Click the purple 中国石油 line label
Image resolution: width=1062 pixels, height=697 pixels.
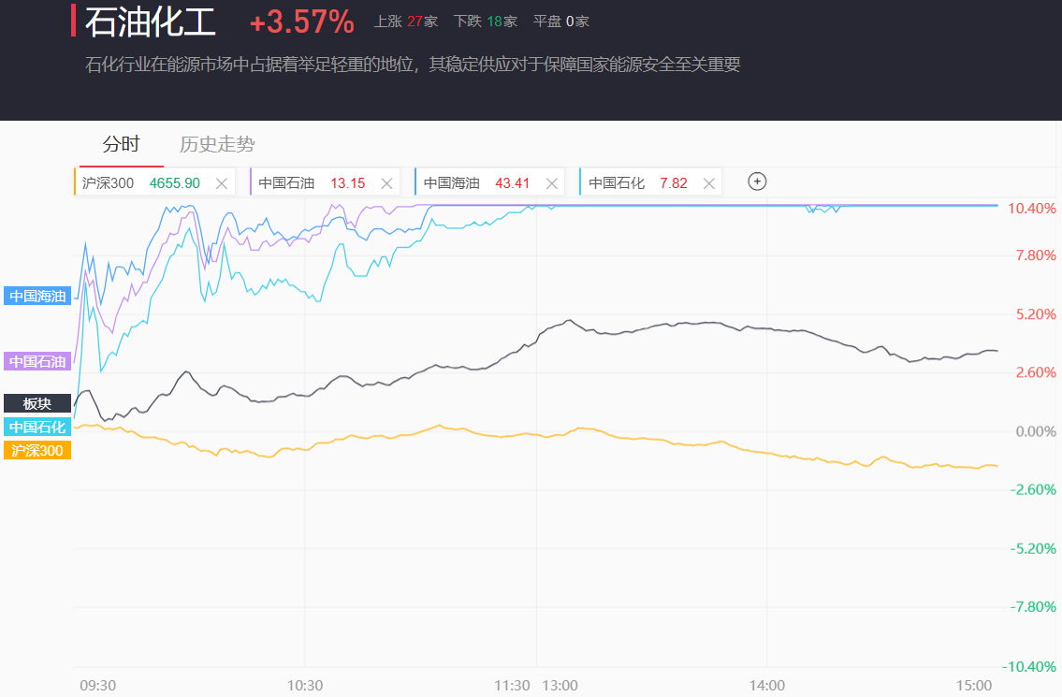[37, 361]
